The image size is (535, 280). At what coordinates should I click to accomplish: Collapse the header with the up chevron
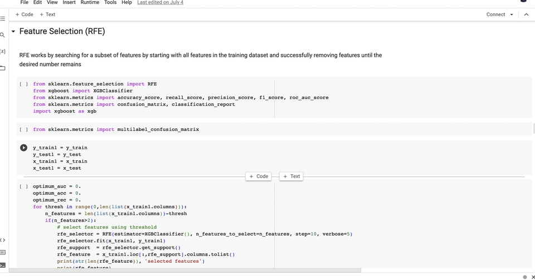pos(526,14)
